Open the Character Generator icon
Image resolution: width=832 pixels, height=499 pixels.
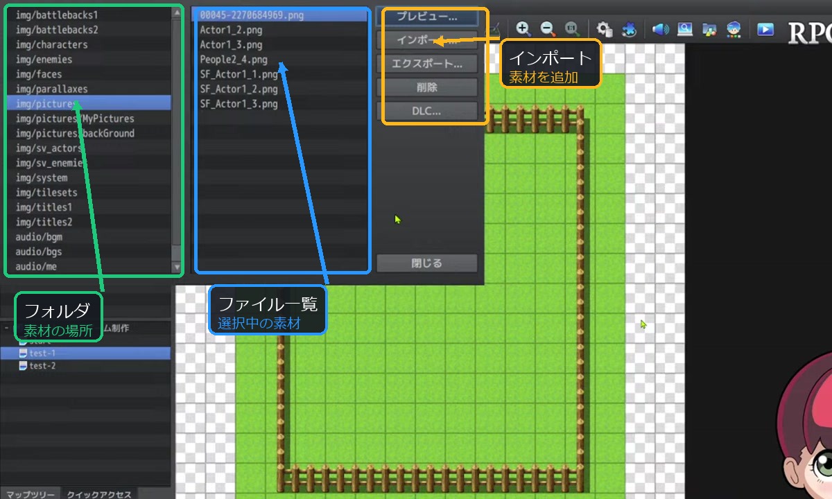pyautogui.click(x=734, y=29)
